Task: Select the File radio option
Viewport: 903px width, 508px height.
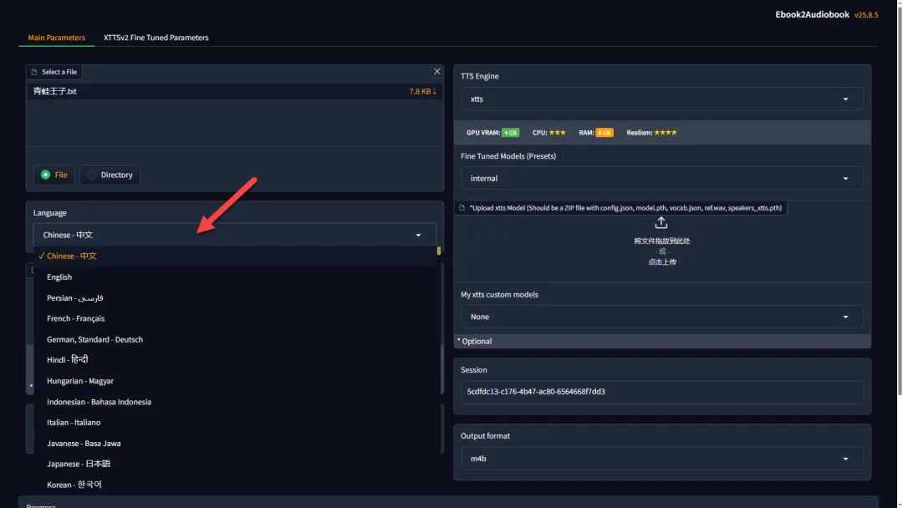Action: pyautogui.click(x=54, y=175)
